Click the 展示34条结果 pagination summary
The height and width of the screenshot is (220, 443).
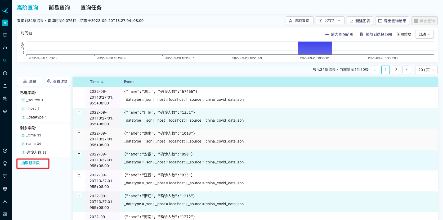click(341, 70)
